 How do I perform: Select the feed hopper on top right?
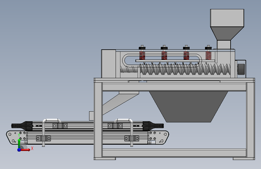pyautogui.click(x=227, y=25)
